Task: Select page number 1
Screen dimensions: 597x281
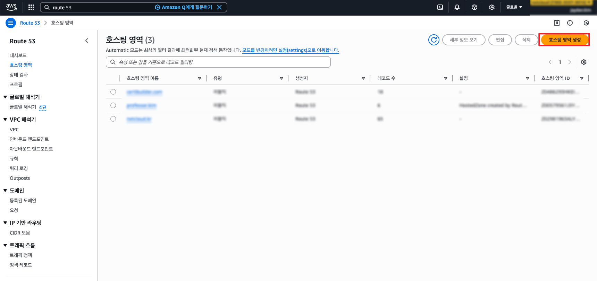Action: click(x=560, y=62)
